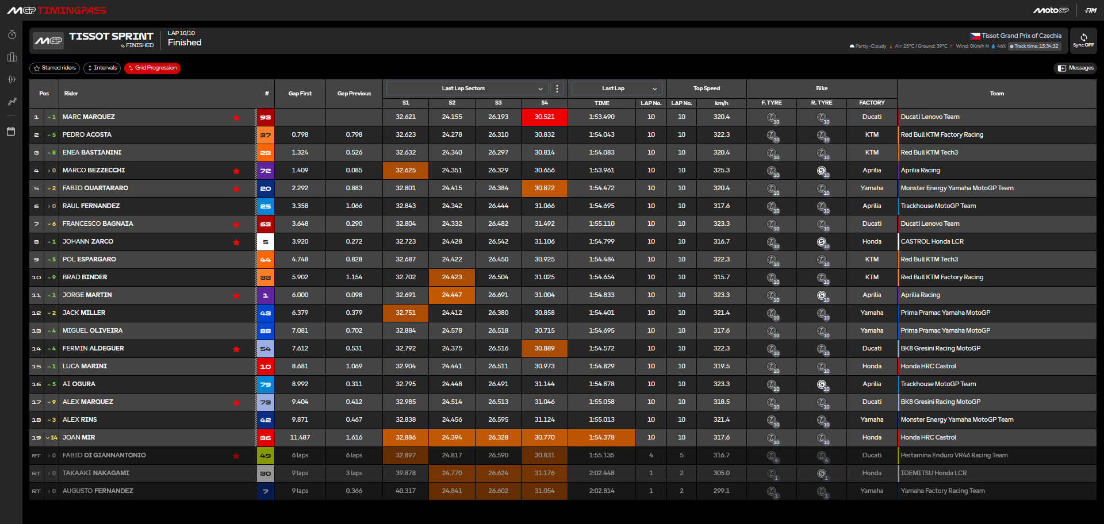Click Joan Mir's rear tyre icon
Screen dimensions: 1104x524
[822, 438]
